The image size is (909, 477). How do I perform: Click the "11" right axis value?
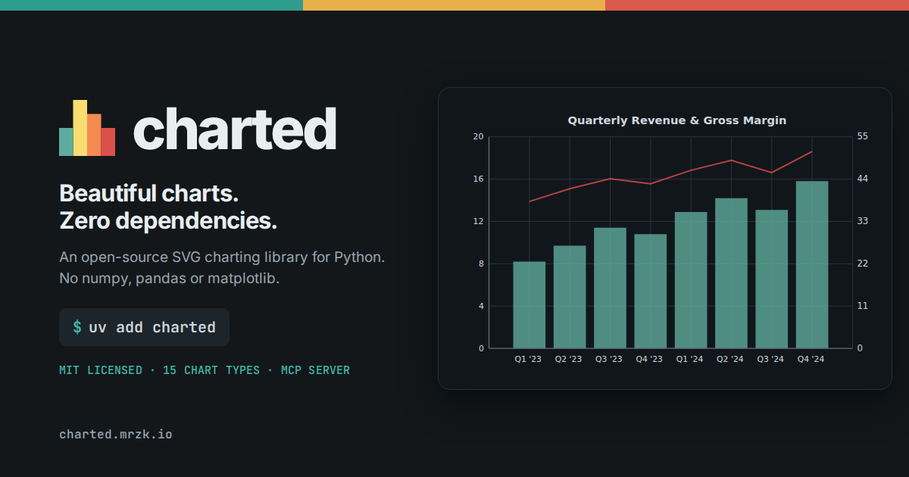tap(862, 306)
